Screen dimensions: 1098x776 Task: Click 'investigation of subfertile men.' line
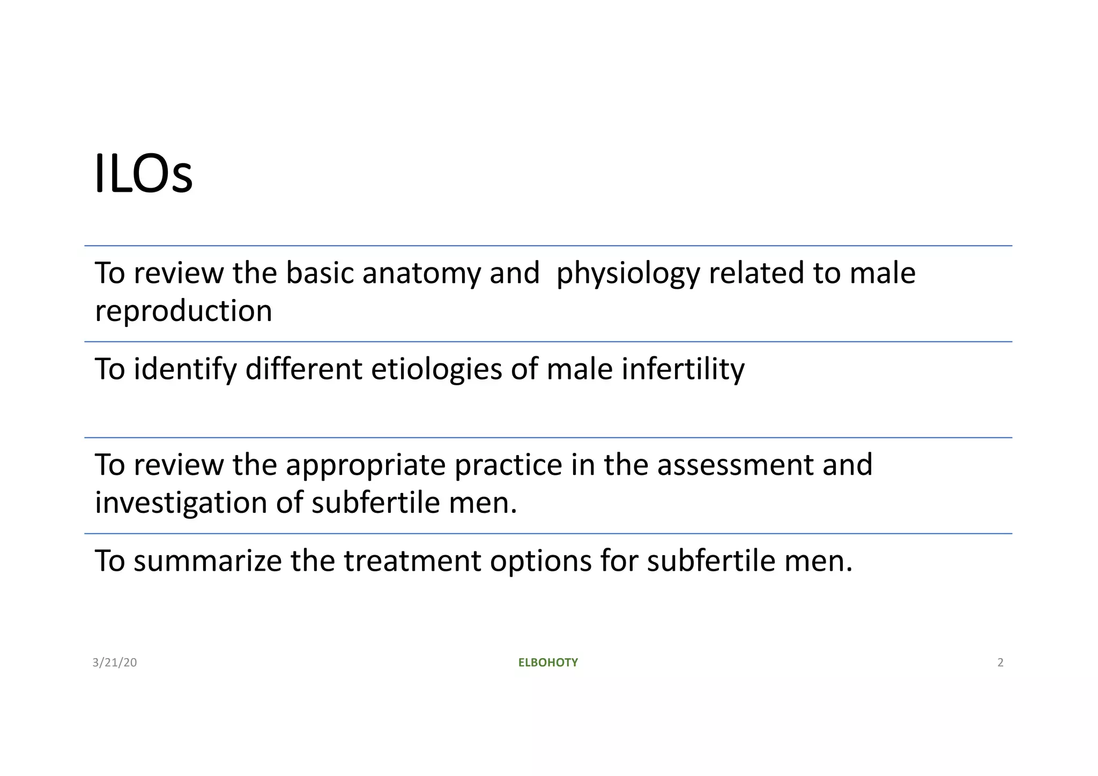pyautogui.click(x=306, y=503)
